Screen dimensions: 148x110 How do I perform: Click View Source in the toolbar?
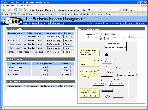pos(97,14)
